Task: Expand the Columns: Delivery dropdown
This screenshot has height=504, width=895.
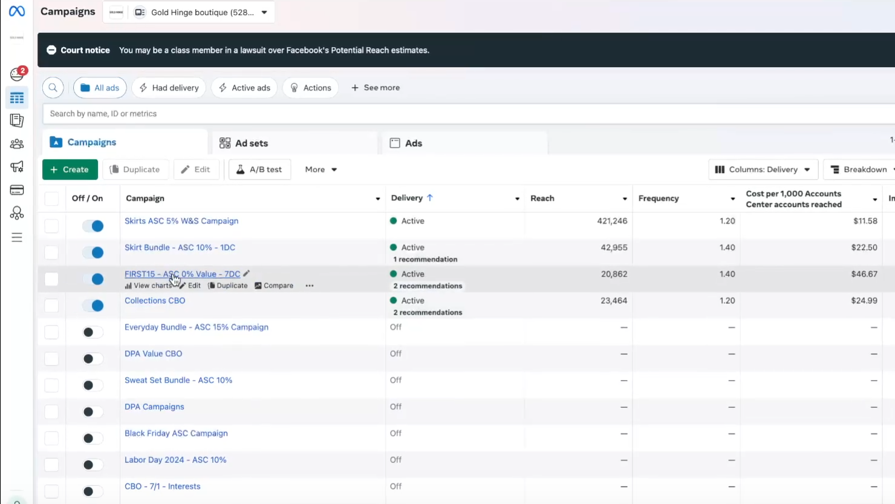Action: pos(763,169)
